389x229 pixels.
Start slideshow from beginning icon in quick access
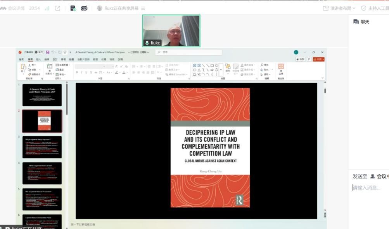tap(65, 52)
